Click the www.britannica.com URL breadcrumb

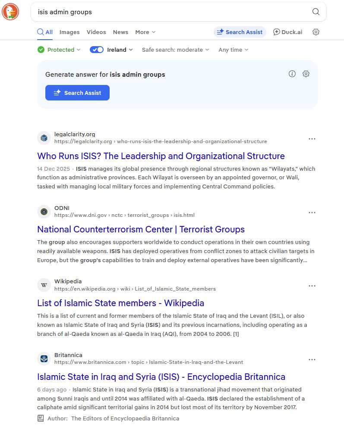tap(148, 362)
